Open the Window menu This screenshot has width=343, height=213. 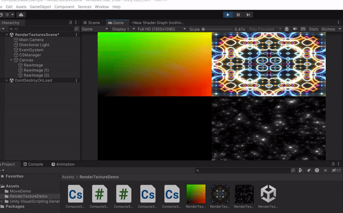tap(102, 7)
